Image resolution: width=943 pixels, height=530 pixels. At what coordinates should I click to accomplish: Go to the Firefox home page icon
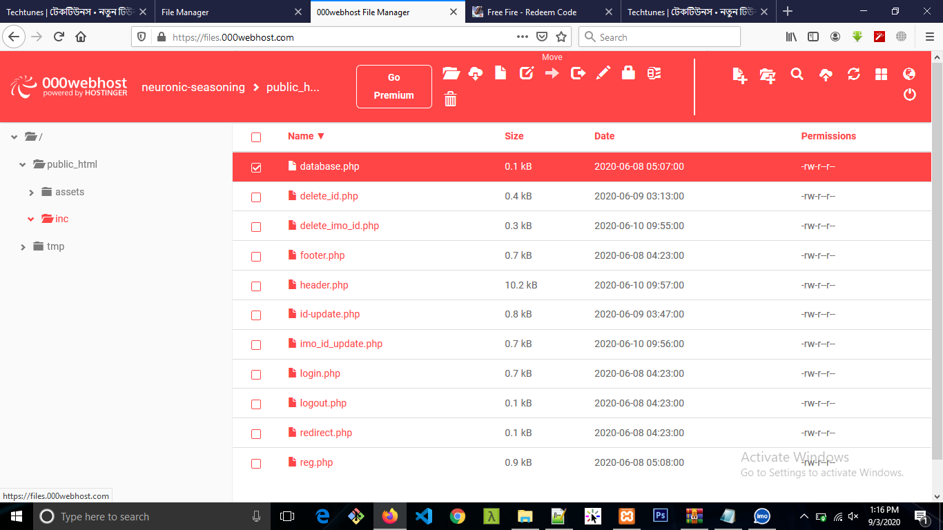pyautogui.click(x=81, y=37)
